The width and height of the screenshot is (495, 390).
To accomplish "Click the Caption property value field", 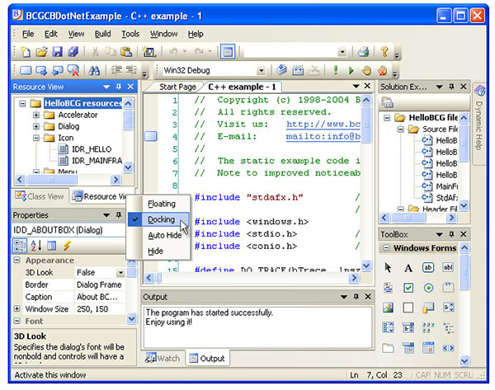I will tap(99, 296).
